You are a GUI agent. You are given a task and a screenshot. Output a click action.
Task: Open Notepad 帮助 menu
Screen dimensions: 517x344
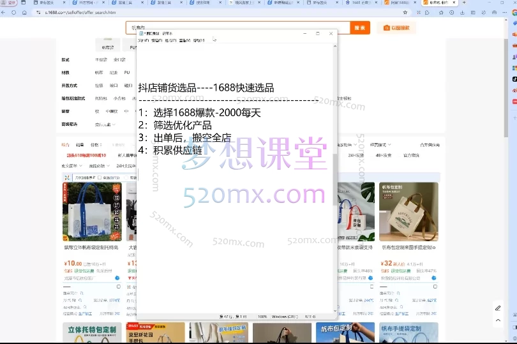point(199,40)
